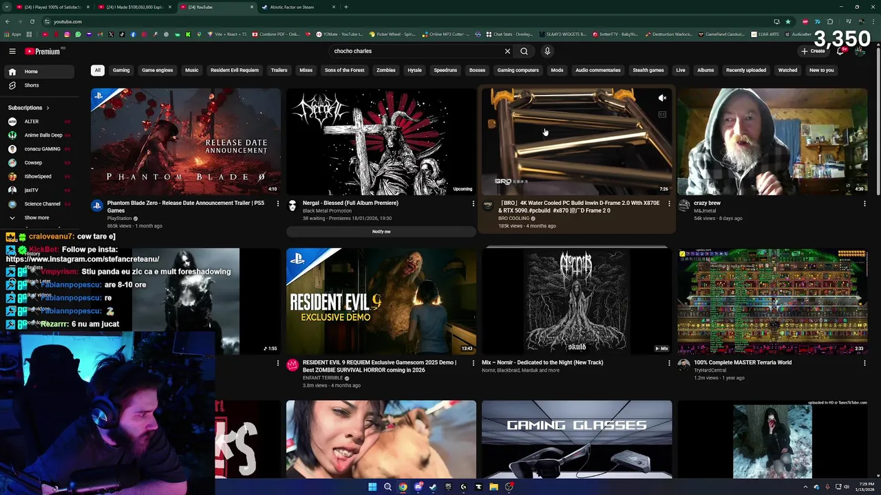Unmute the hovered PC build video preview
This screenshot has width=881, height=495.
pyautogui.click(x=662, y=98)
